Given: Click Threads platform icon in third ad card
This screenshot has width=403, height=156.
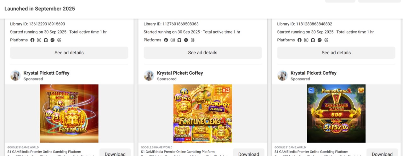Looking at the screenshot, I should pos(326,40).
